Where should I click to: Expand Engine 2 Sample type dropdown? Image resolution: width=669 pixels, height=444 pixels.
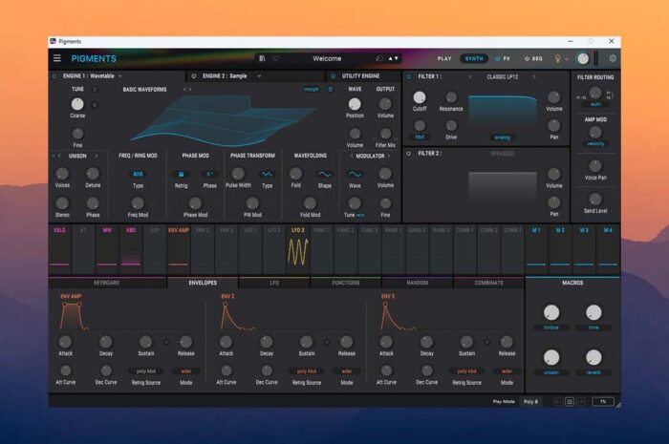[259, 76]
